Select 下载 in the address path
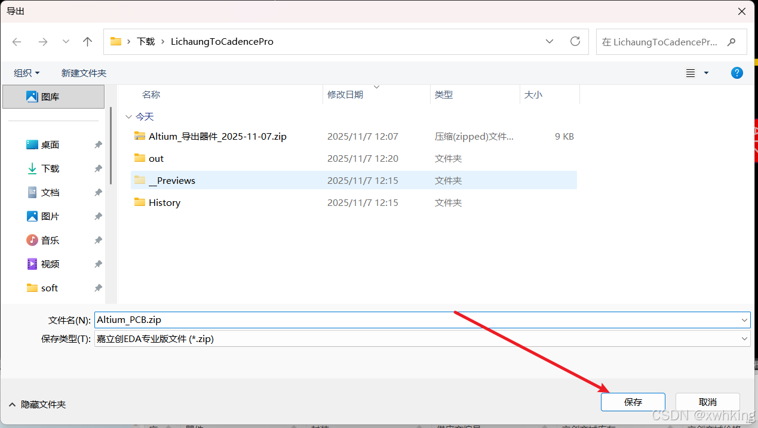Image resolution: width=758 pixels, height=428 pixels. click(146, 42)
